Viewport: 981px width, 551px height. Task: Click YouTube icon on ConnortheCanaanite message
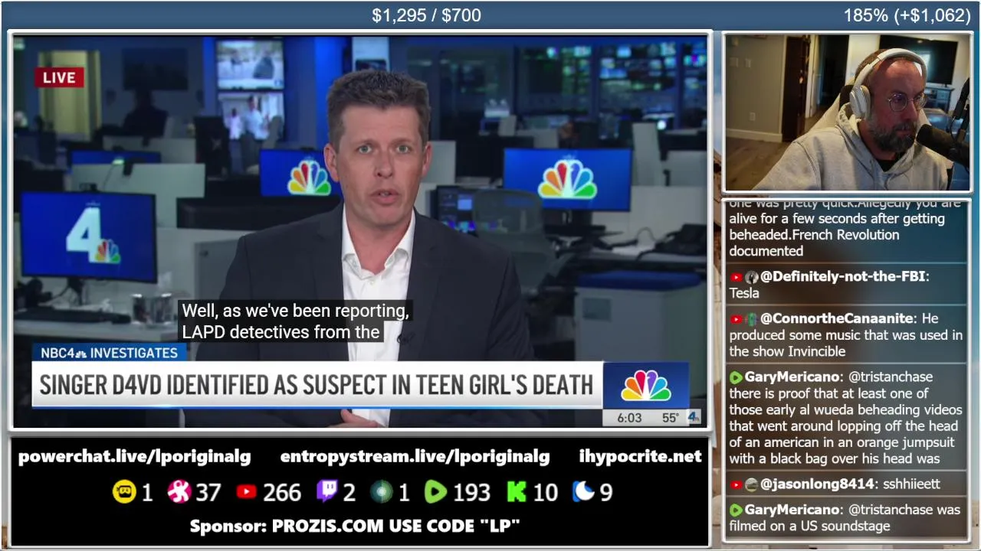[x=736, y=319]
